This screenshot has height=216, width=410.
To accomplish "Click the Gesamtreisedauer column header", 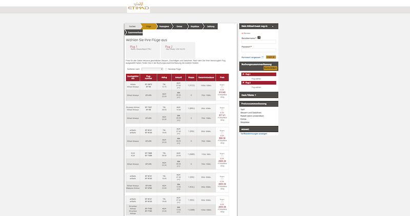I will pos(207,77).
